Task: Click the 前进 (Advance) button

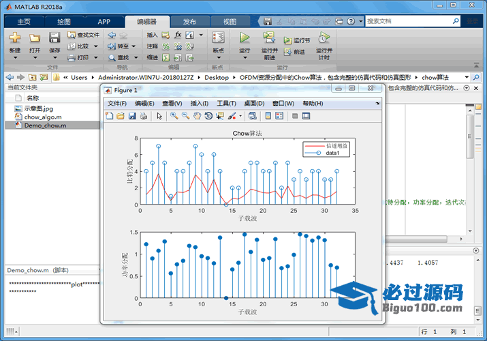Action: (294, 52)
